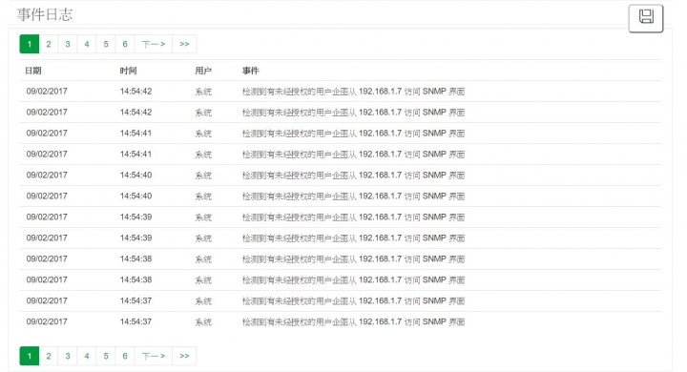687x372 pixels.
Task: Open page 3 from the bottom pagination
Action: coord(68,356)
